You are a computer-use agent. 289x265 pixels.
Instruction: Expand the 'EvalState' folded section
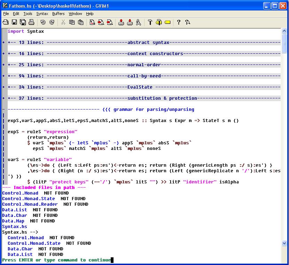tap(3, 87)
